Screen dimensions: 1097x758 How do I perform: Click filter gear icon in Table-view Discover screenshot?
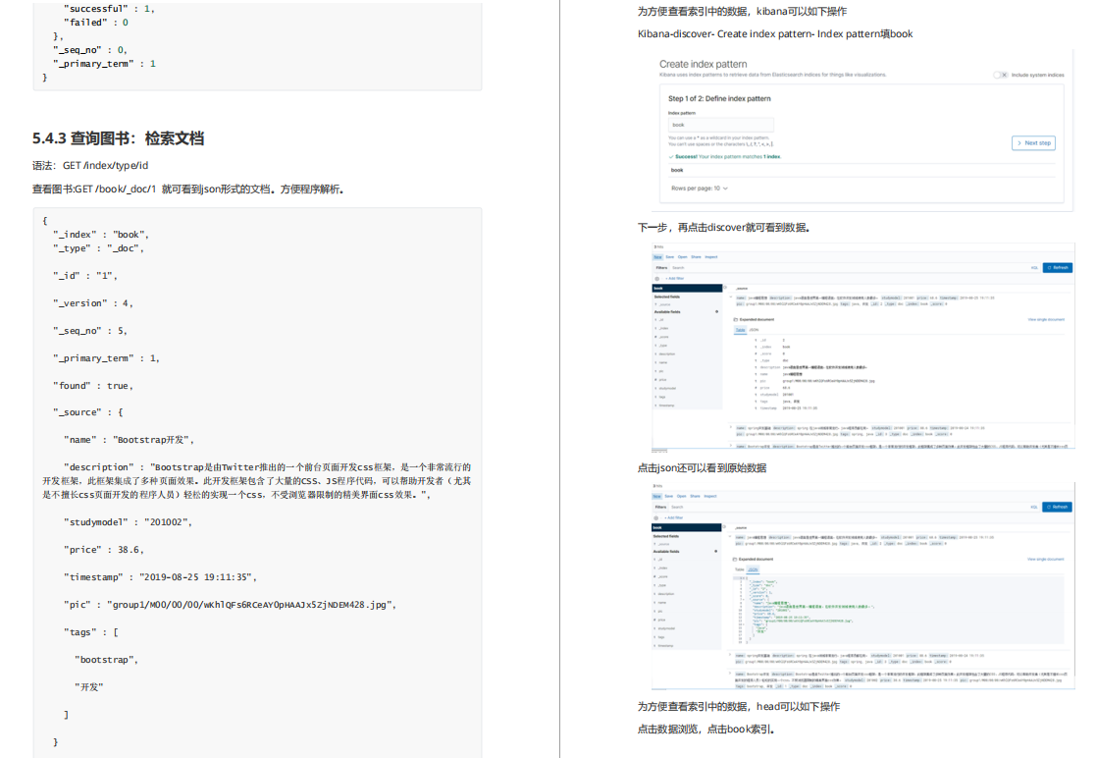coord(656,279)
